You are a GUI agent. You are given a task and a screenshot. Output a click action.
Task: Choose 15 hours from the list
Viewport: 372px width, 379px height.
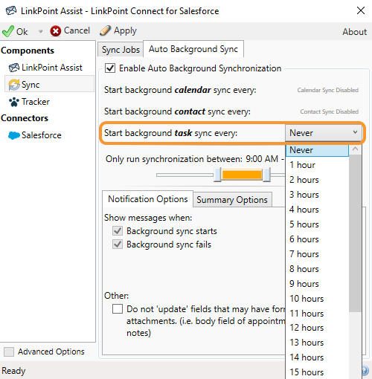click(317, 372)
